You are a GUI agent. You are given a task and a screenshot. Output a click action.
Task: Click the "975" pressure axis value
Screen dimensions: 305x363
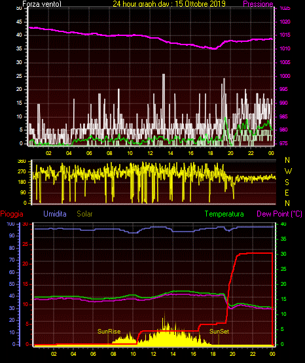coord(283,143)
